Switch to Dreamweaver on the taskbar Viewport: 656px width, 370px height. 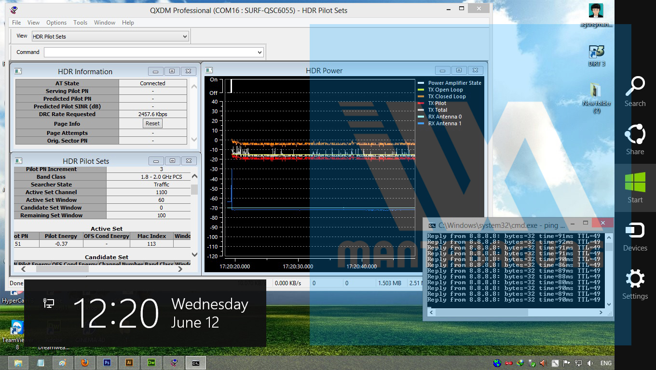pyautogui.click(x=151, y=363)
